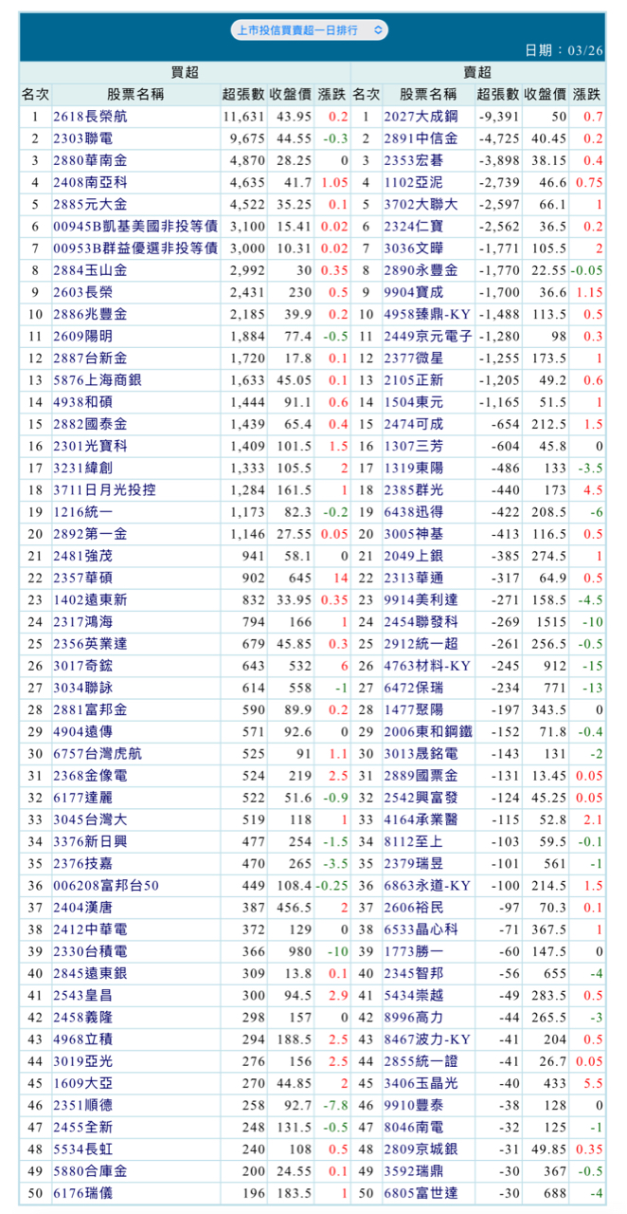Viewport: 627px width, 1214px height.
Task: Open stock link 2330台積電
Action: (x=89, y=952)
